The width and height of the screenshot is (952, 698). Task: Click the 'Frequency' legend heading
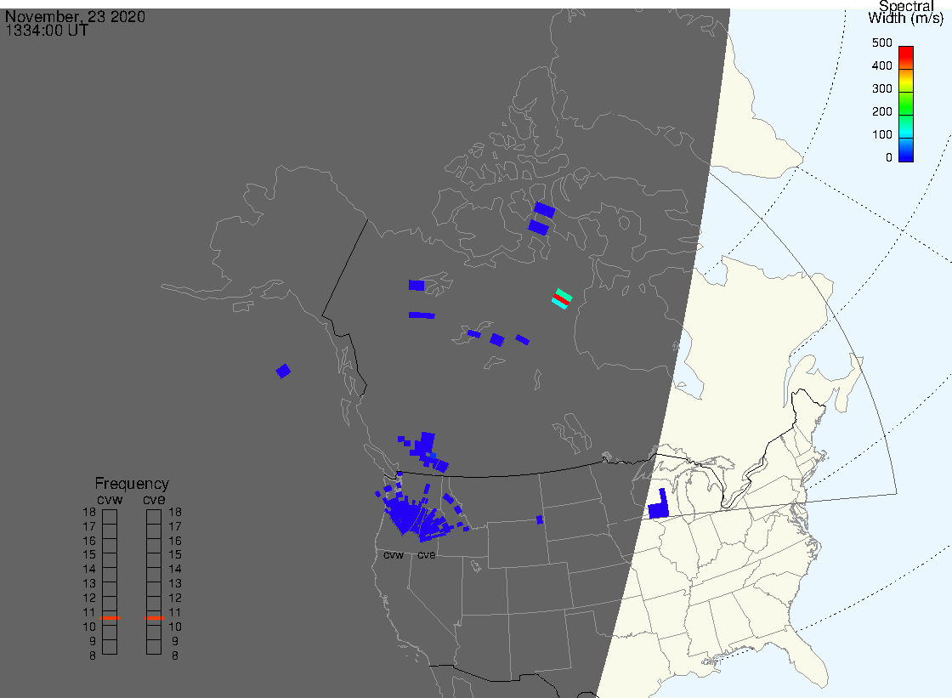tap(132, 484)
